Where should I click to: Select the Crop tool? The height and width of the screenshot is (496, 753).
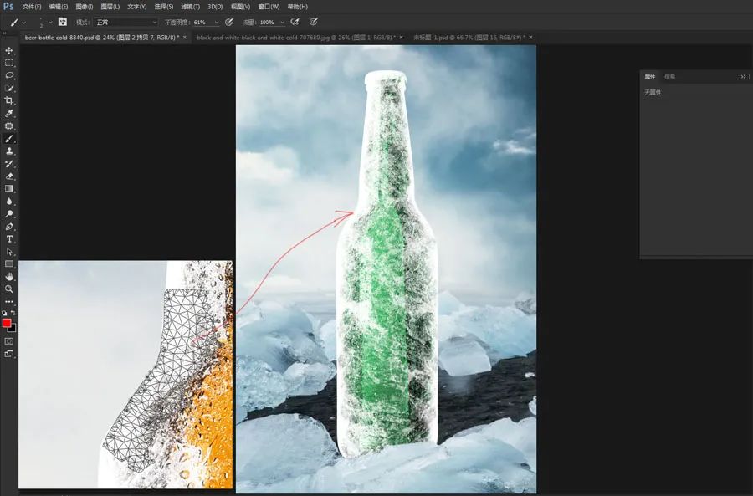[x=8, y=101]
